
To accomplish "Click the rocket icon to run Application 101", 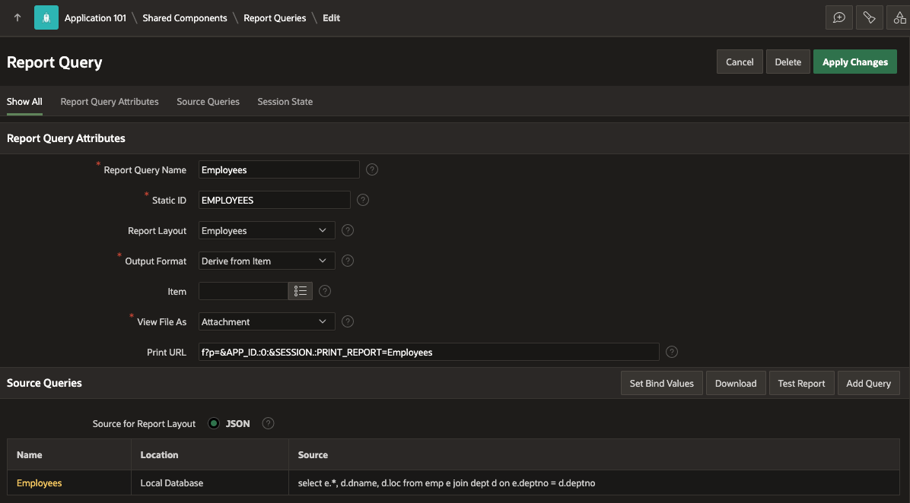I will coord(46,17).
